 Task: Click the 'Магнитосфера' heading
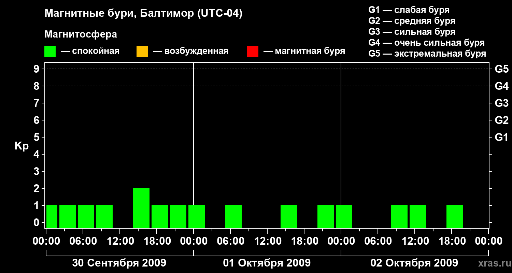[81, 34]
